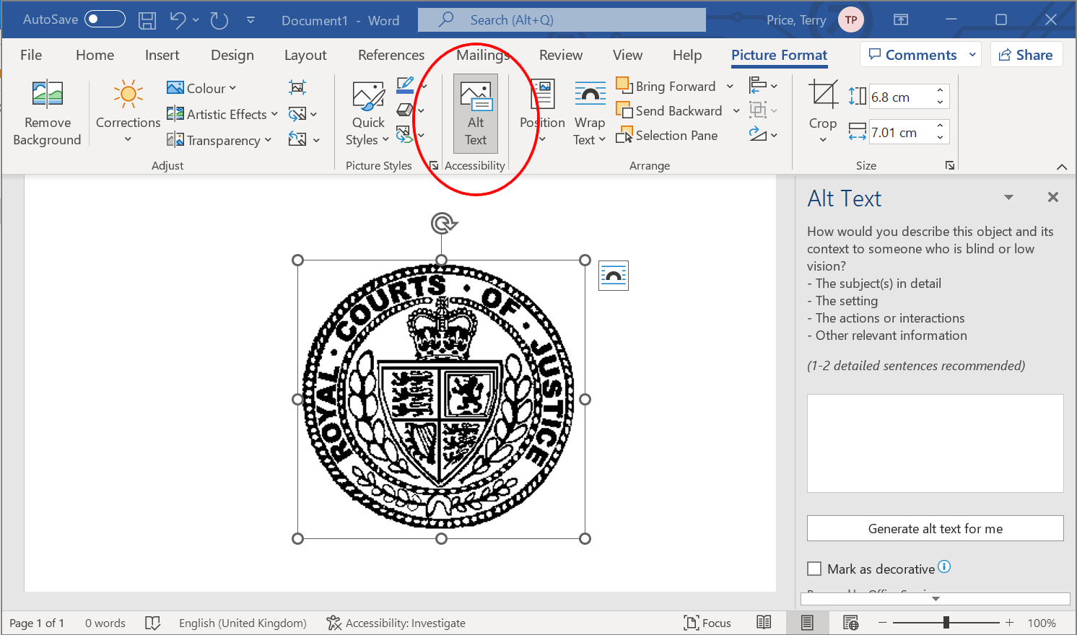Open Wrap Text options
The image size is (1077, 635).
coord(590,113)
